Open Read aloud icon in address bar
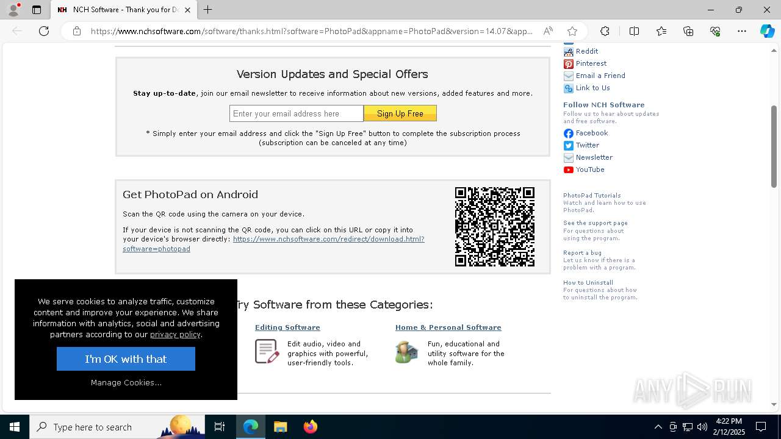The image size is (781, 439). 548,31
